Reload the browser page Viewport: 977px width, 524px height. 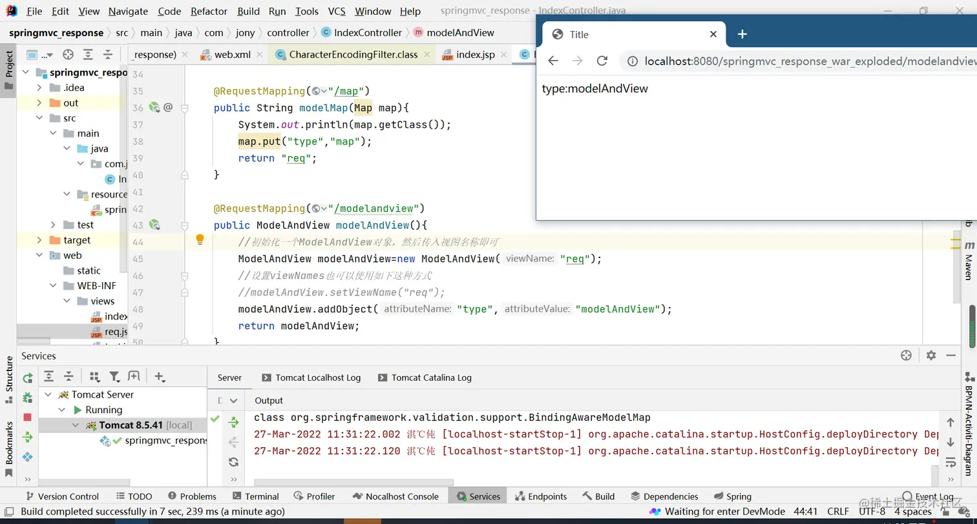coord(602,61)
